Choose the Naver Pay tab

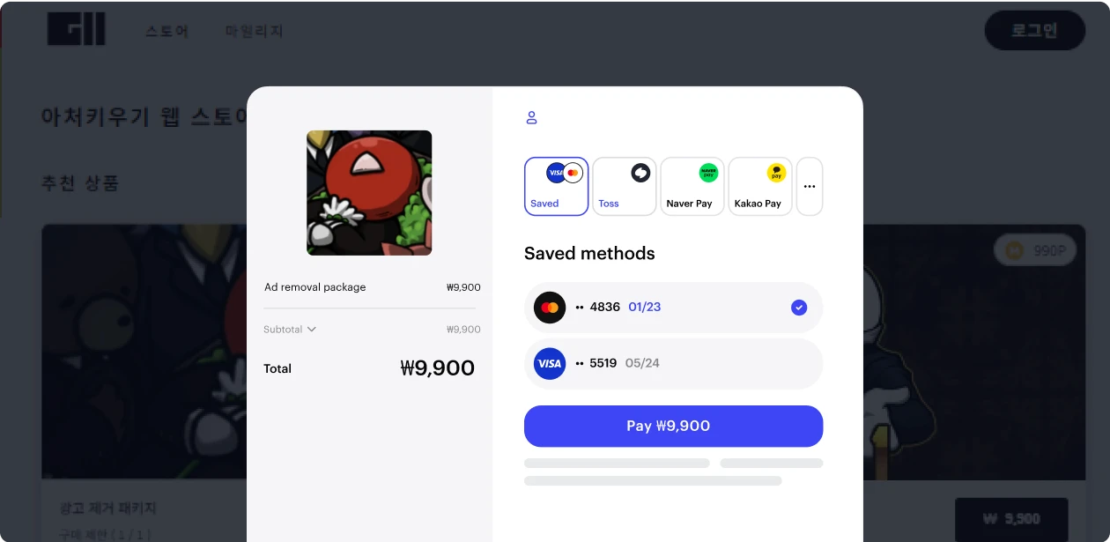click(692, 187)
